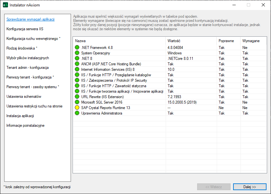
Task: Click the nAxiom app icon in title bar
Action: click(5, 5)
